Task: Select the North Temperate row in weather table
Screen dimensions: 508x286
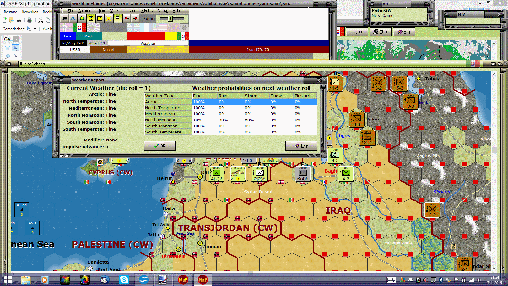Action: coord(231,108)
